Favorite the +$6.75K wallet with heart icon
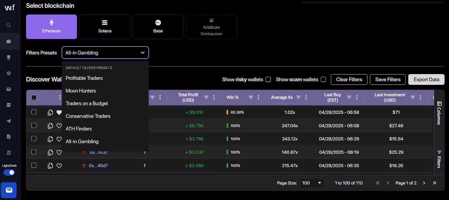This screenshot has width=449, height=200. click(59, 126)
